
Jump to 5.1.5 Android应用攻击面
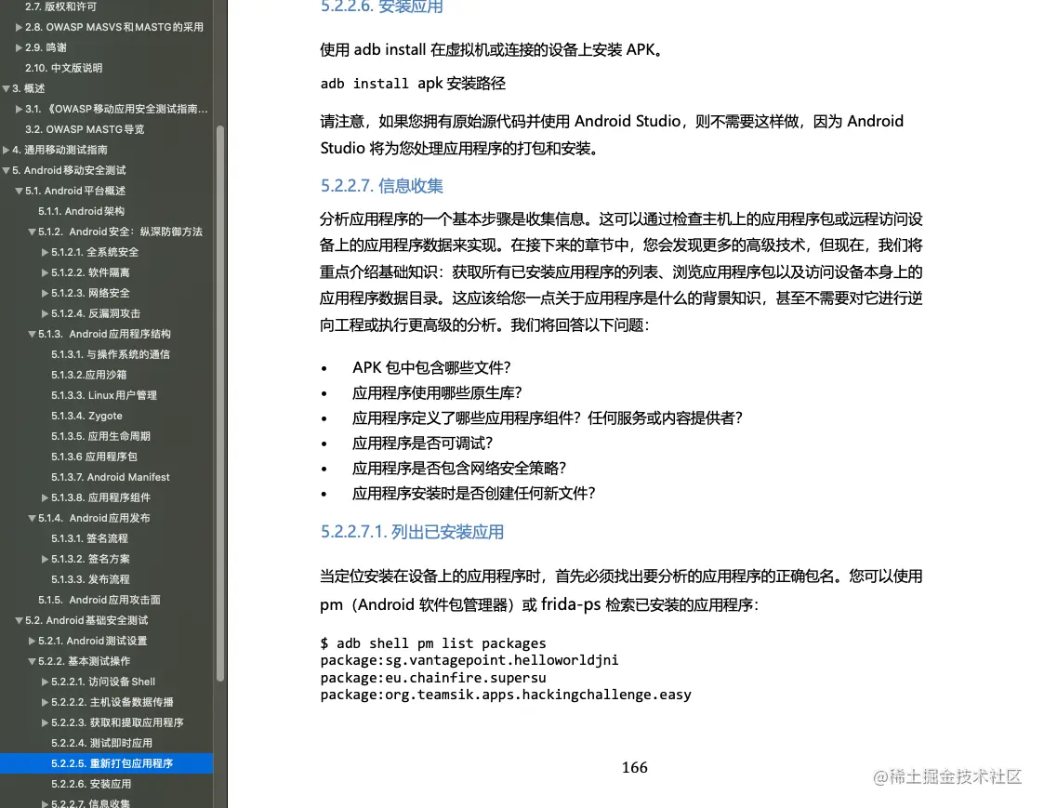pos(99,600)
